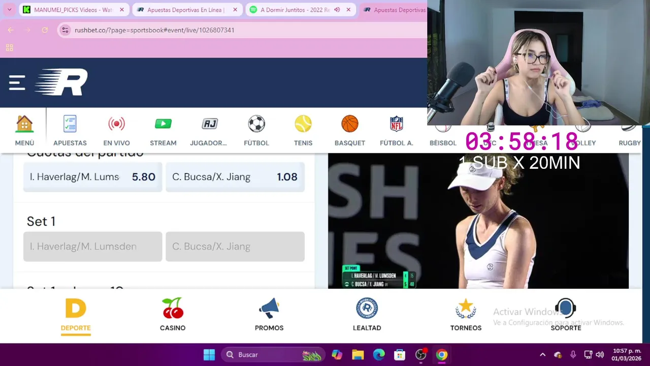Open the MENÚ house icon
This screenshot has width=650, height=366.
tap(24, 131)
